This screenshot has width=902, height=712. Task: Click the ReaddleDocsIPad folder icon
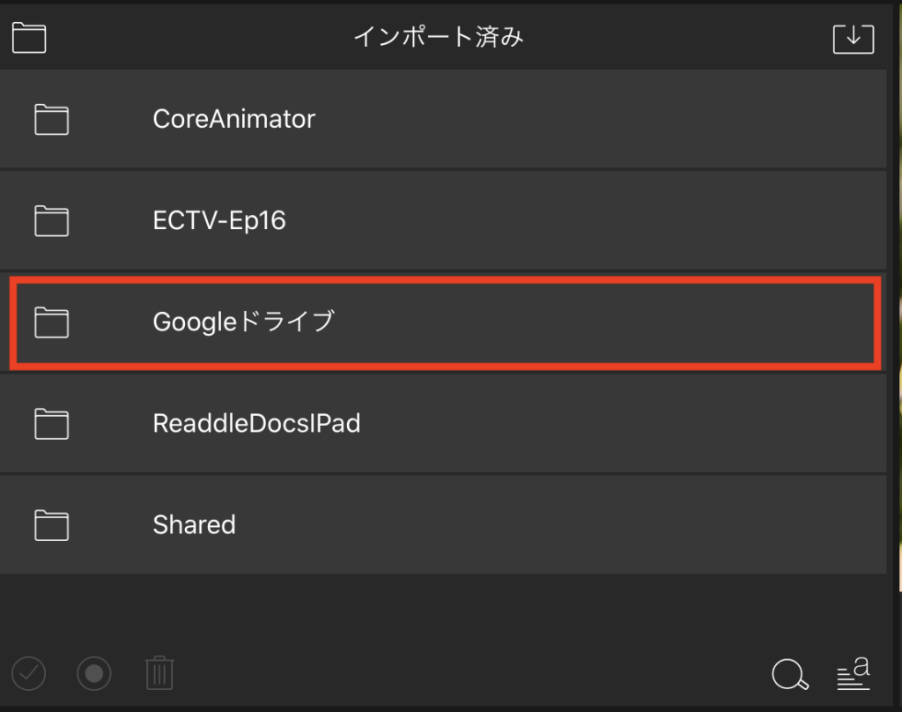(52, 424)
